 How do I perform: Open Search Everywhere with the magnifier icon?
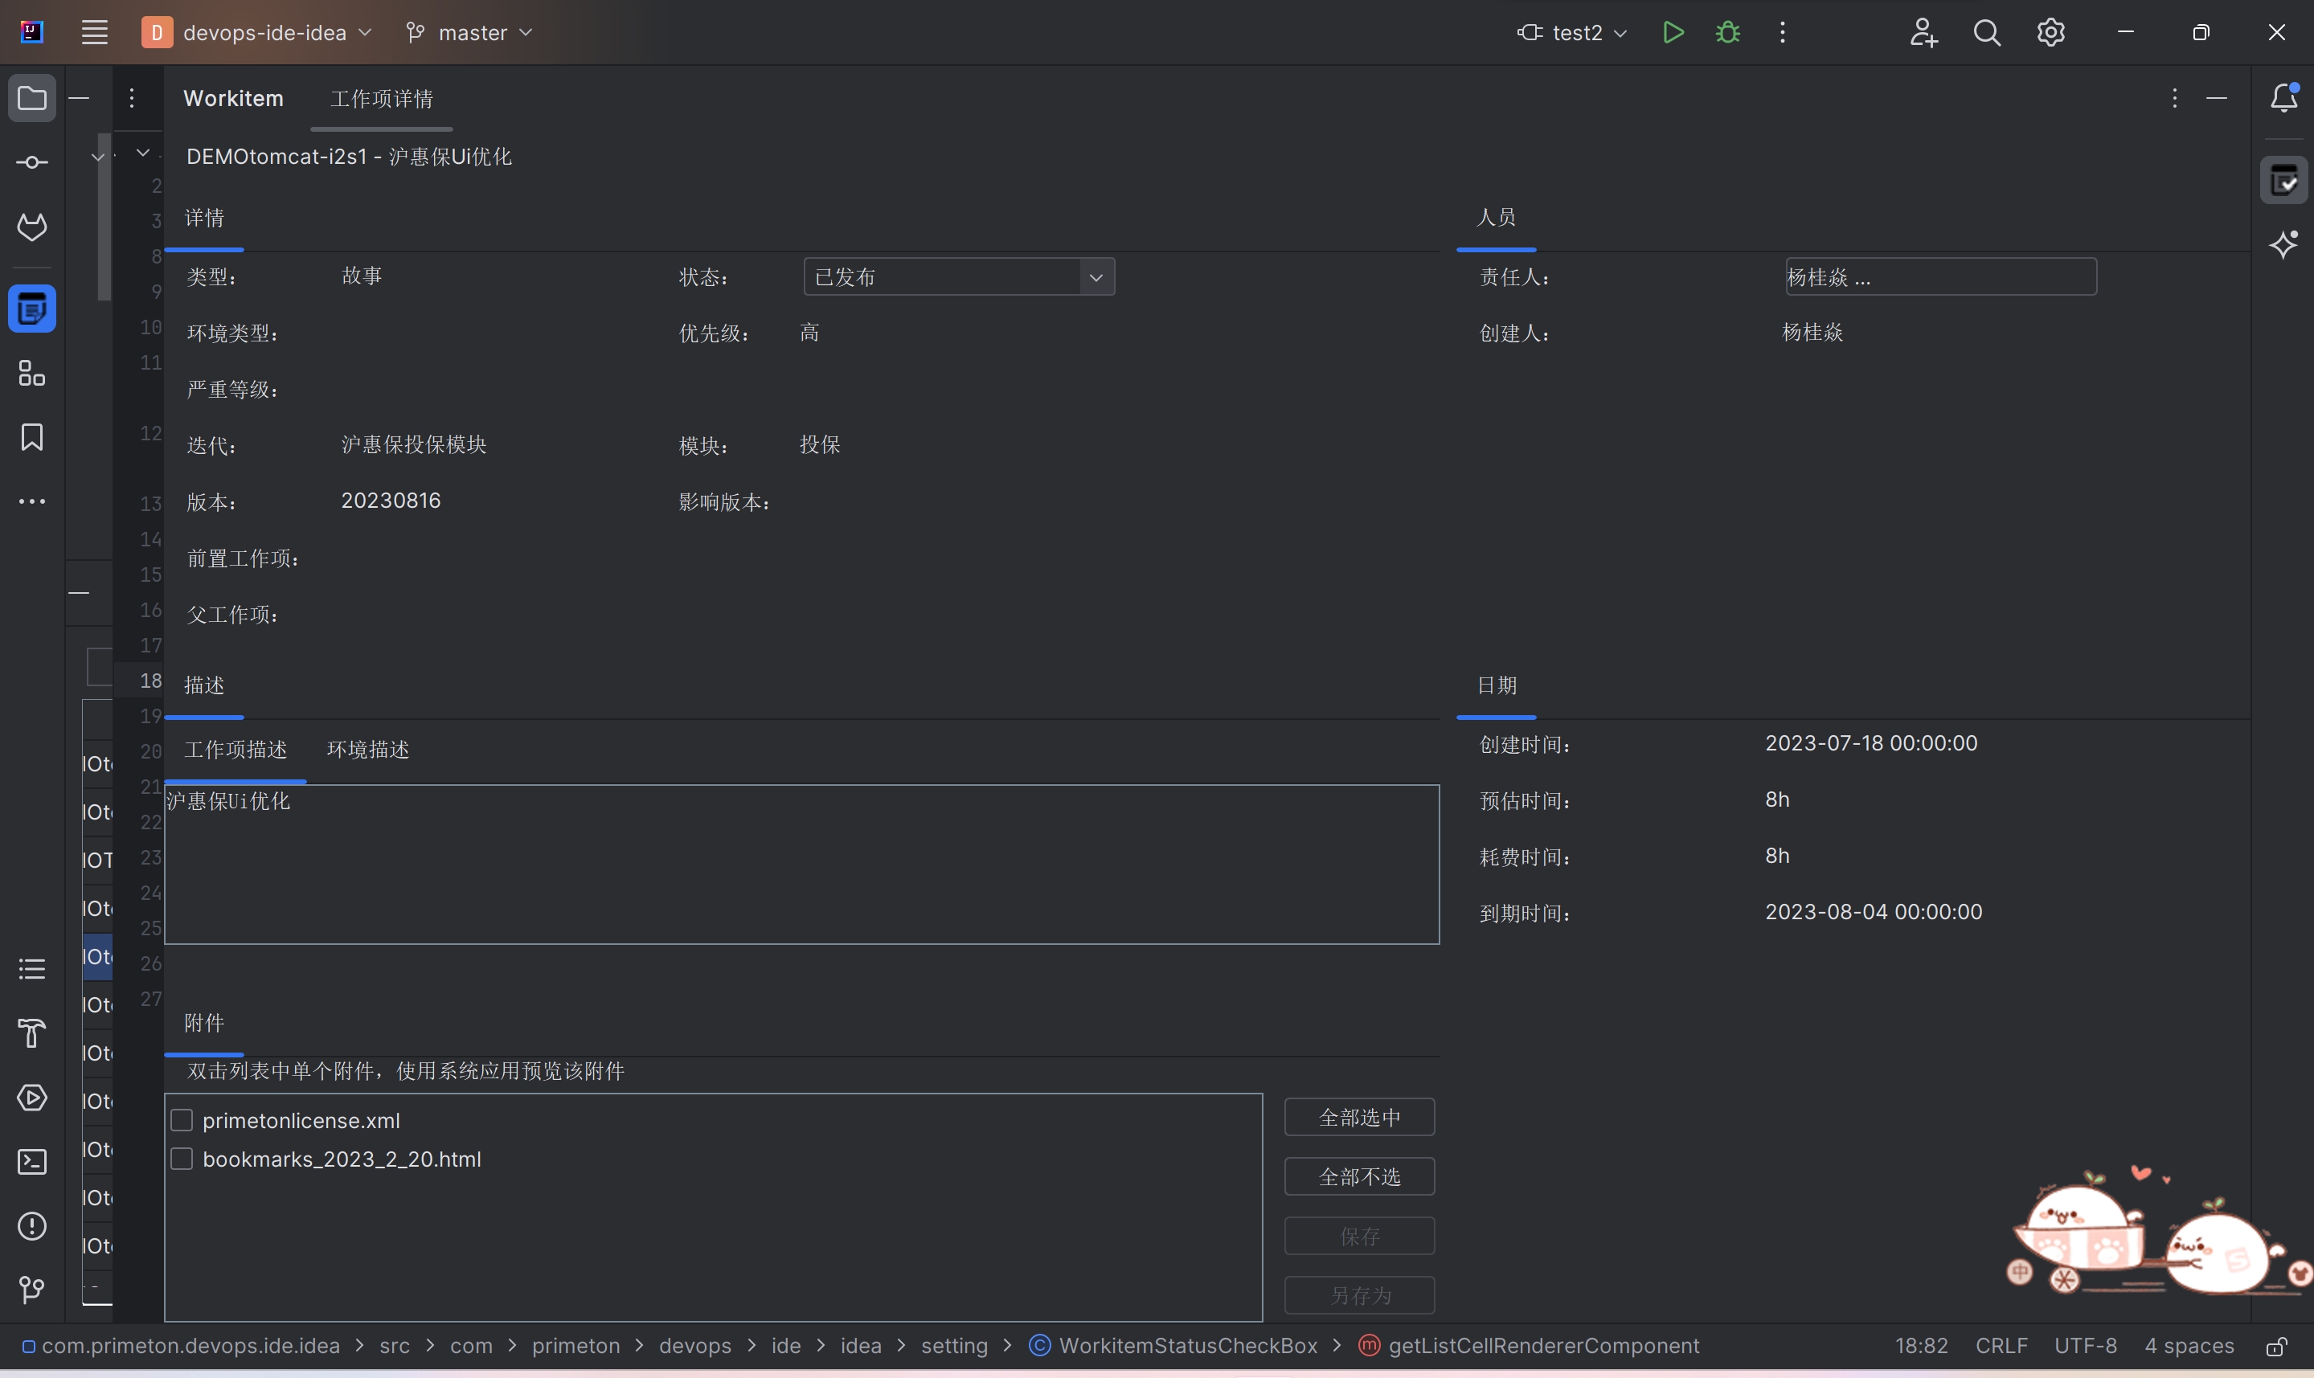1986,31
